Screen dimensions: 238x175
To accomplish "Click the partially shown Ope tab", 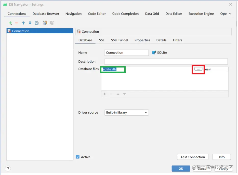I will (x=223, y=14).
